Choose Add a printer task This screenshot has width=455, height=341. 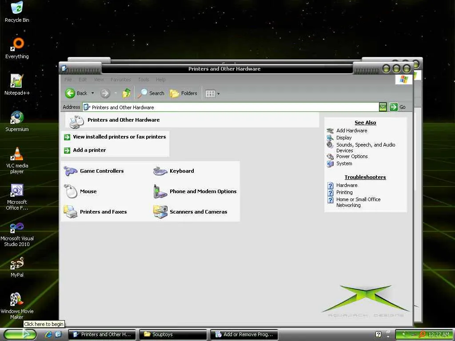pyautogui.click(x=89, y=150)
